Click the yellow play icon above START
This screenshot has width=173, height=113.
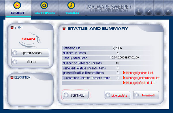[x=17, y=5]
